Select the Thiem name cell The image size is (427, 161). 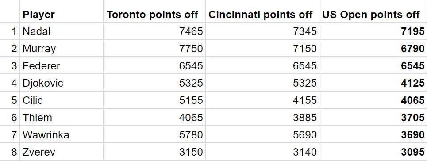[61, 117]
